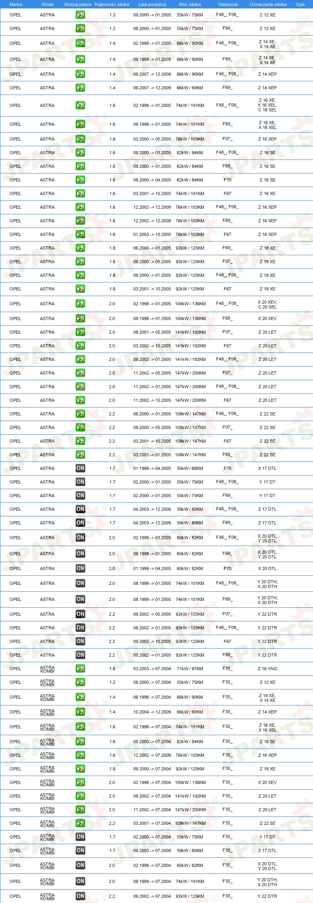Image resolution: width=313 pixels, height=903 pixels.
Task: Click petrol icon in Z 16 XEP F67 row
Action: click(80, 234)
